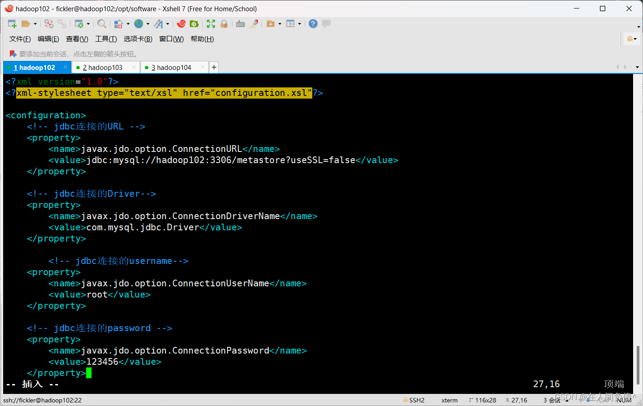This screenshot has height=406, width=643.
Task: Click the ssh://fickler@hadoop102:22 status text
Action: coord(43,400)
